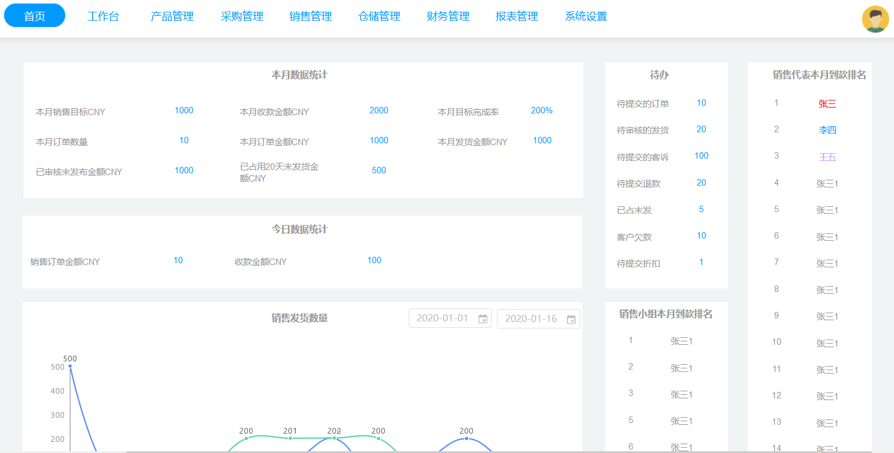
Task: Click the 本月目标完成率 label
Action: click(468, 112)
